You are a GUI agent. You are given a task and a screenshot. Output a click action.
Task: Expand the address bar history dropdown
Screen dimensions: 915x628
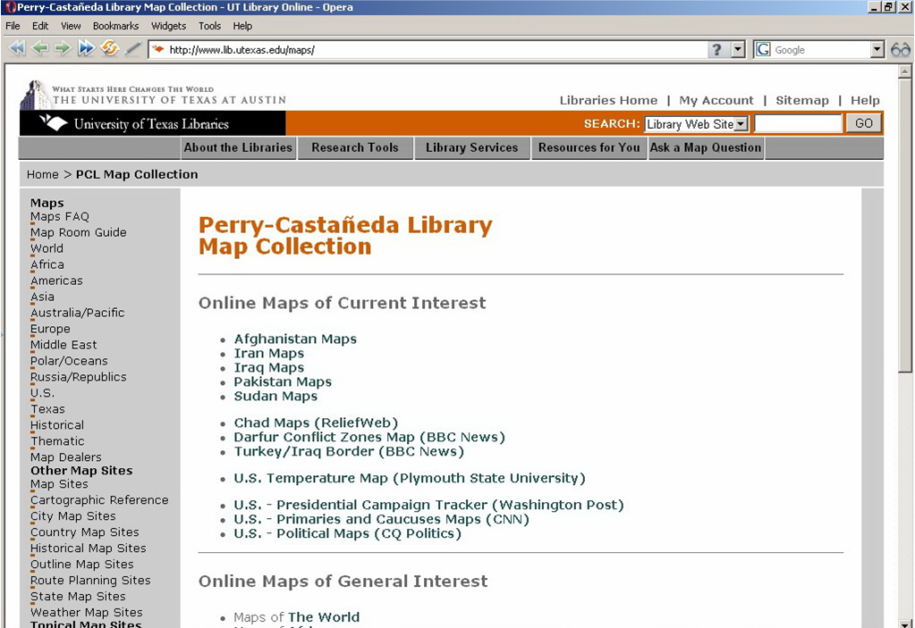[x=738, y=50]
